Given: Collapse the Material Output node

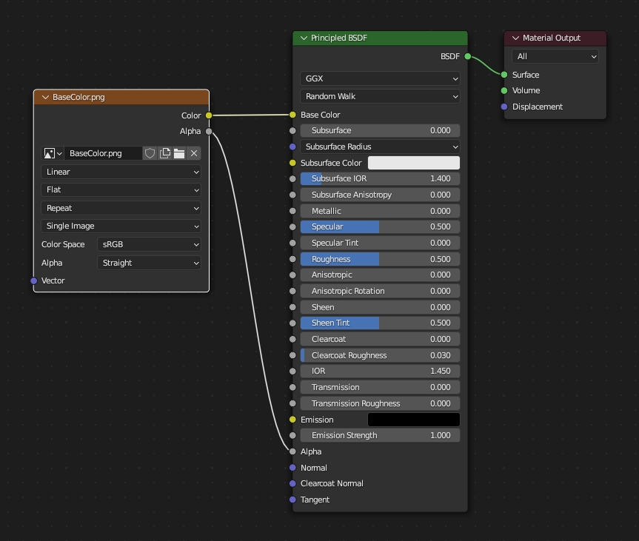Looking at the screenshot, I should click(x=515, y=38).
